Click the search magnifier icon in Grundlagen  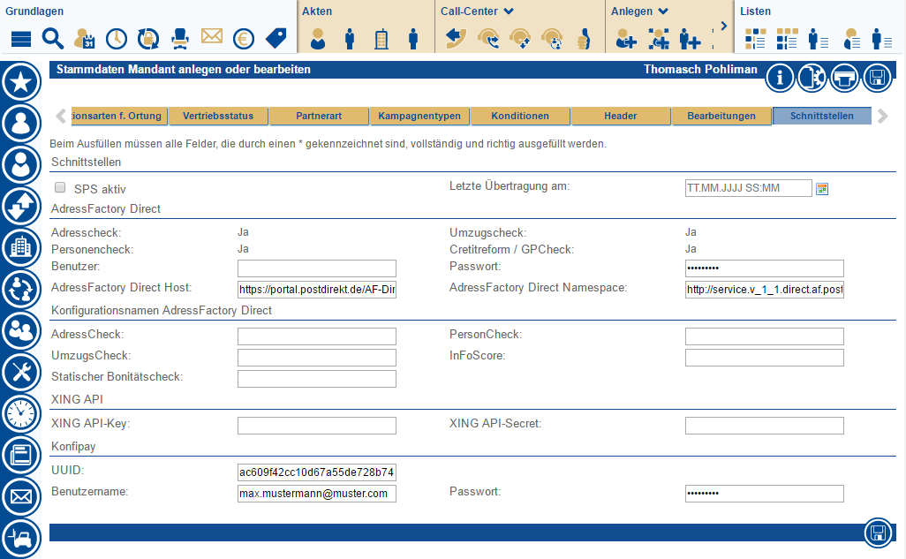click(x=53, y=39)
